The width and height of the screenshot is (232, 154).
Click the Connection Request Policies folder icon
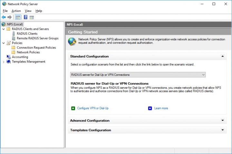pyautogui.click(x=13, y=48)
